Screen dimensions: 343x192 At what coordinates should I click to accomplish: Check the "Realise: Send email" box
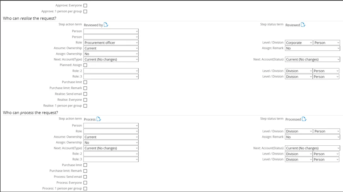[85, 94]
